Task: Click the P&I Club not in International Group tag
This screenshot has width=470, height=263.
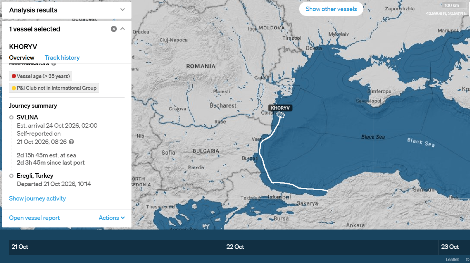Action: (54, 88)
